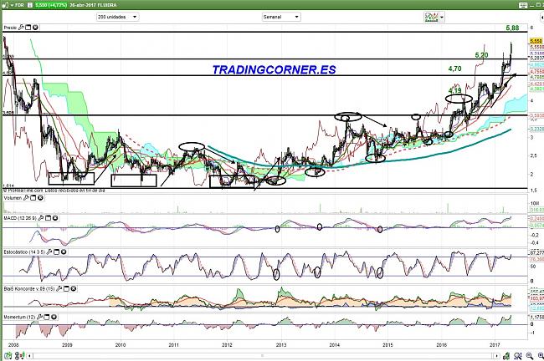Click the Blai5 Koncorde v.09 label
Image resolution: width=544 pixels, height=361 pixels.
[29, 288]
